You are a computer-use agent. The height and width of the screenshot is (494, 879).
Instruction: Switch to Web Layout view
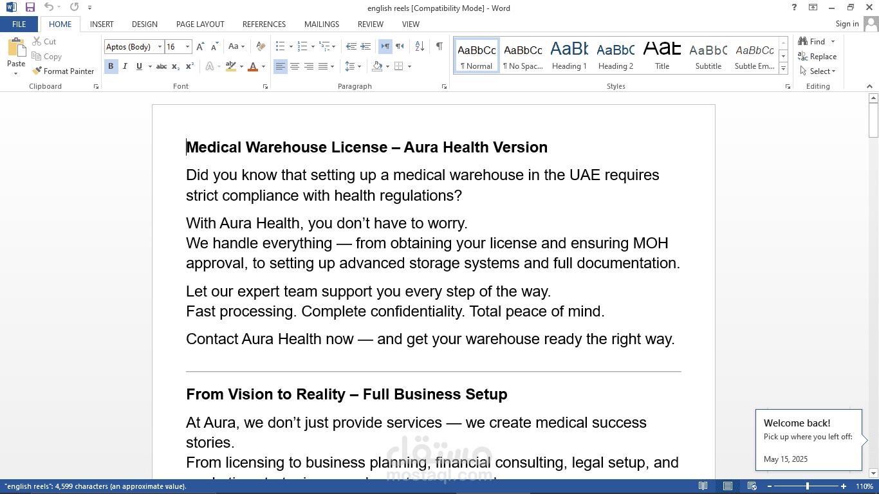click(x=752, y=486)
